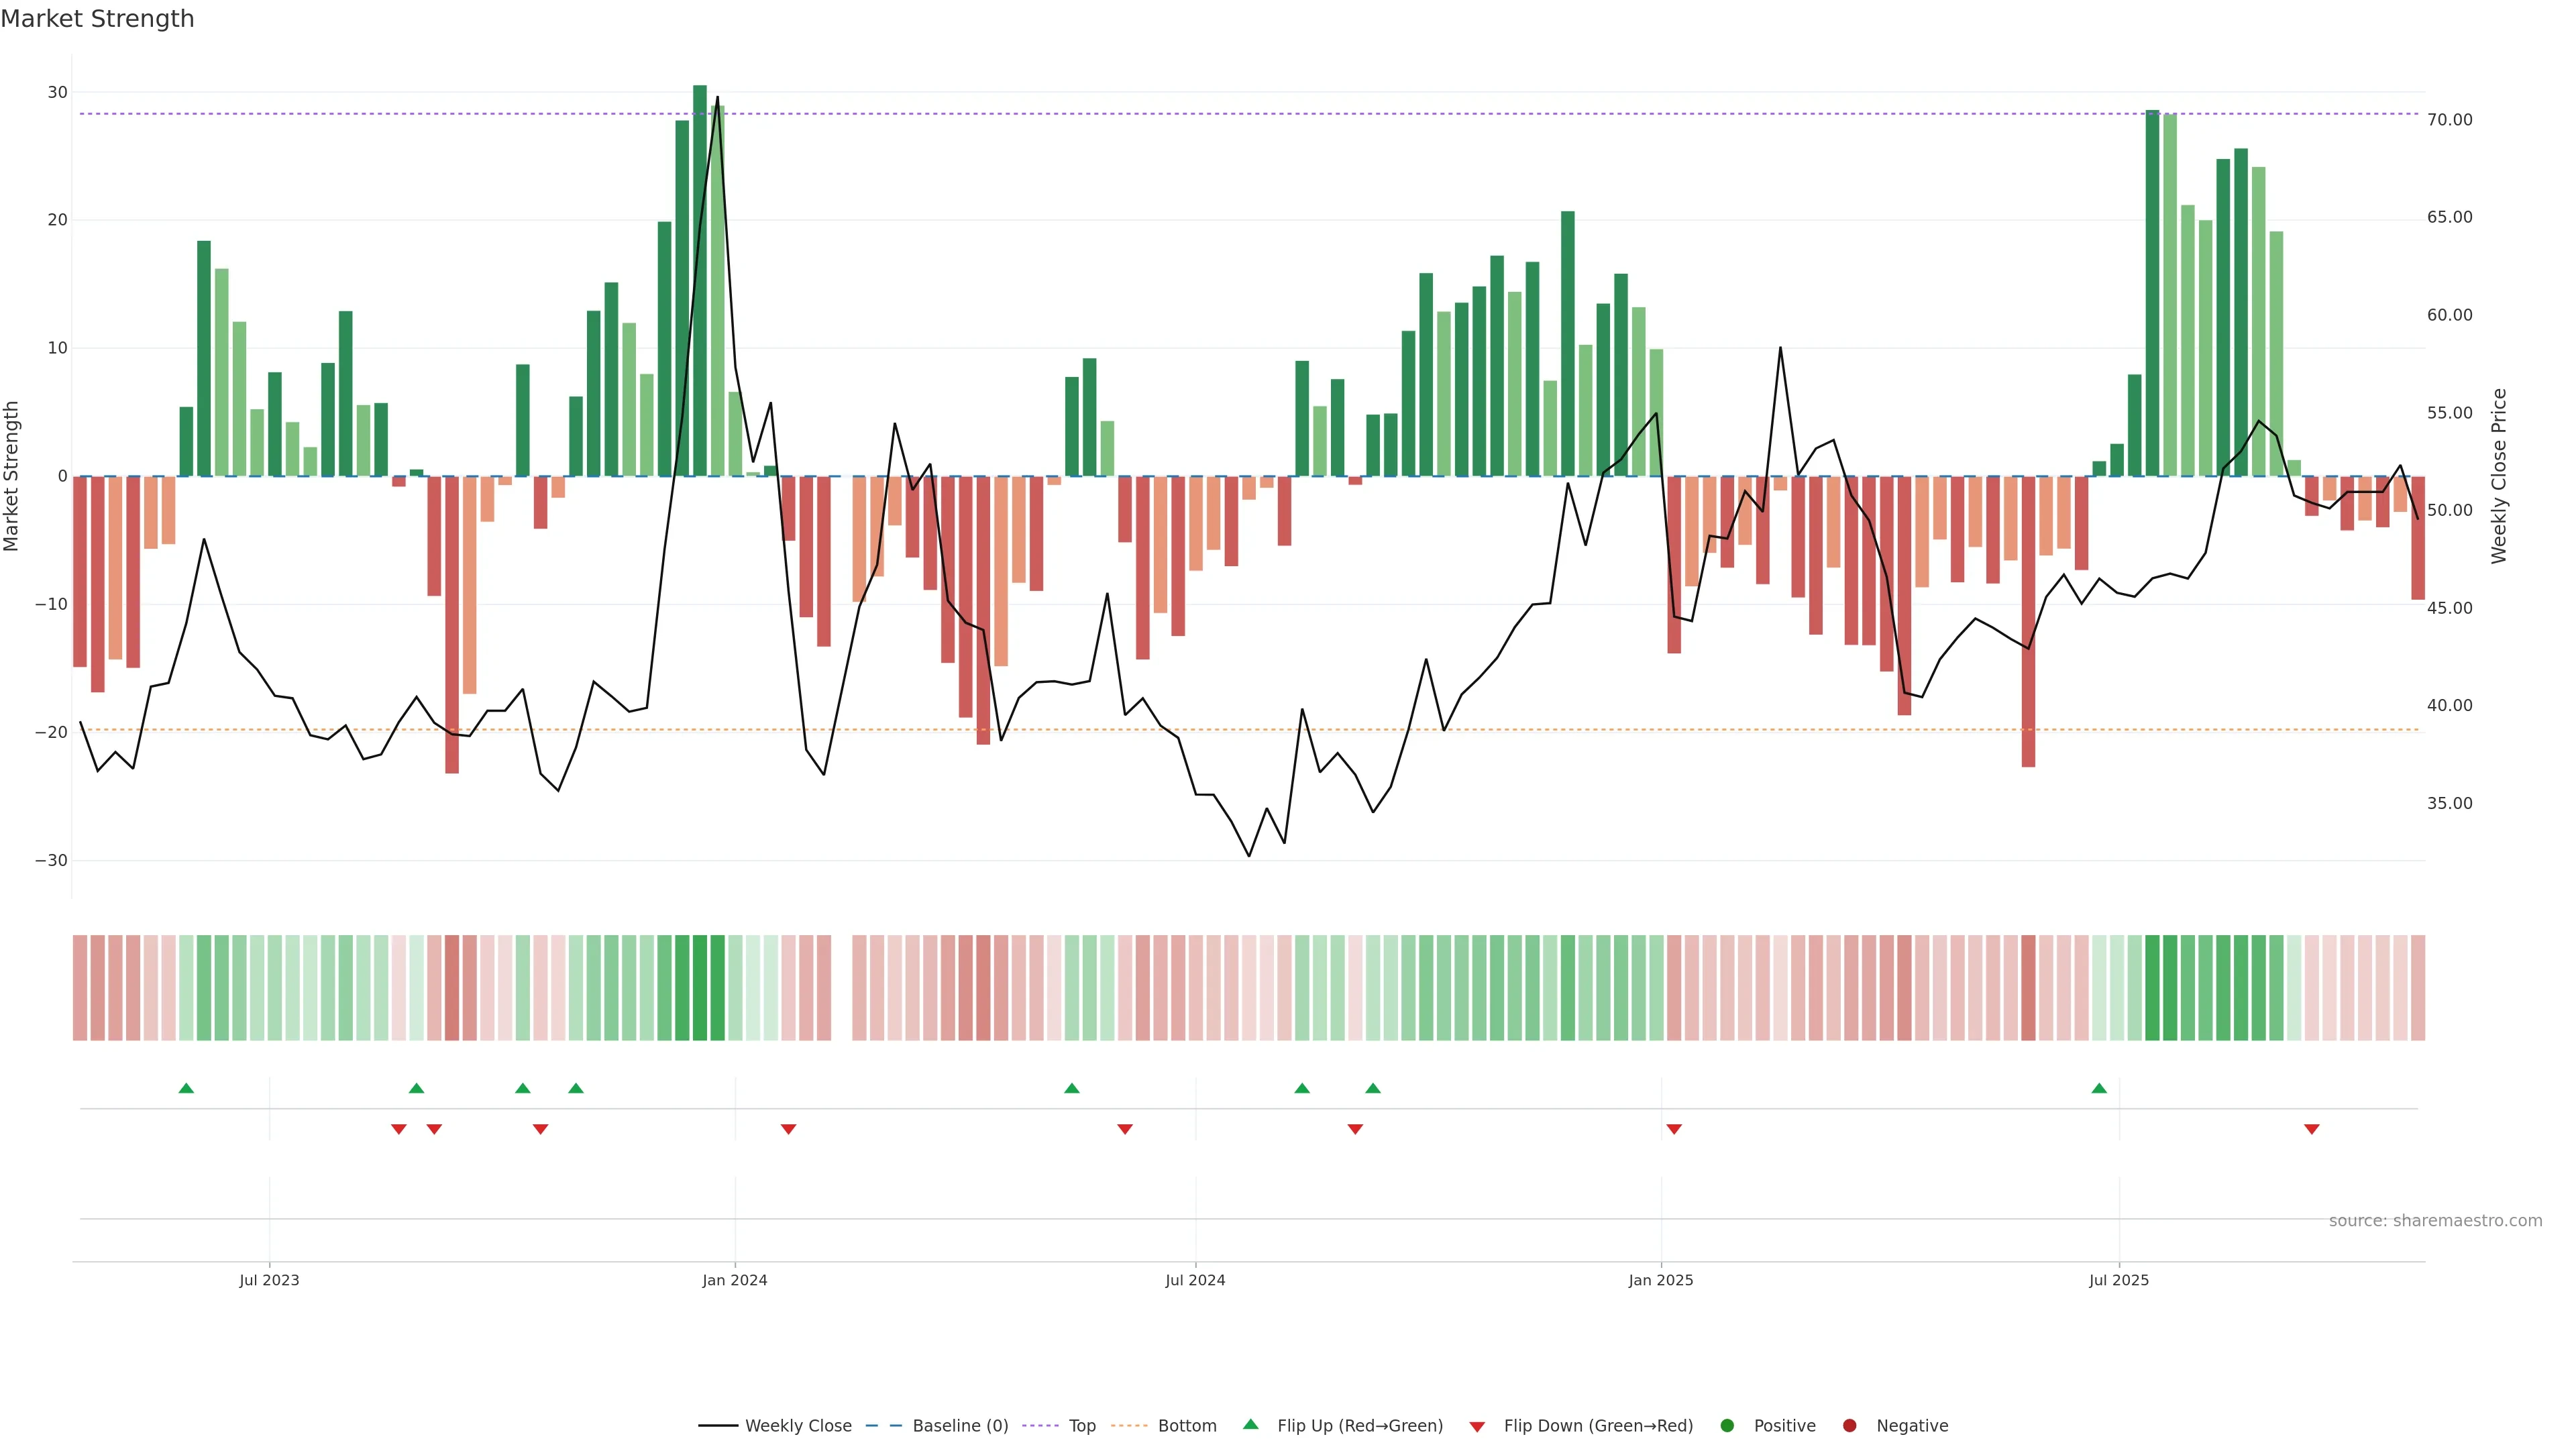Click the Jul 2024 x-axis label

[1195, 1280]
